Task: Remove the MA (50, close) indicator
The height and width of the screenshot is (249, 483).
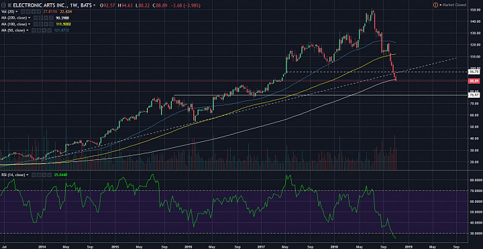Action: (x=49, y=30)
